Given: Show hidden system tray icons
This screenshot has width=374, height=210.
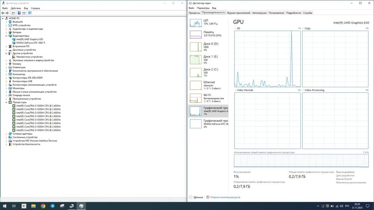Looking at the screenshot, I should click(x=318, y=206).
